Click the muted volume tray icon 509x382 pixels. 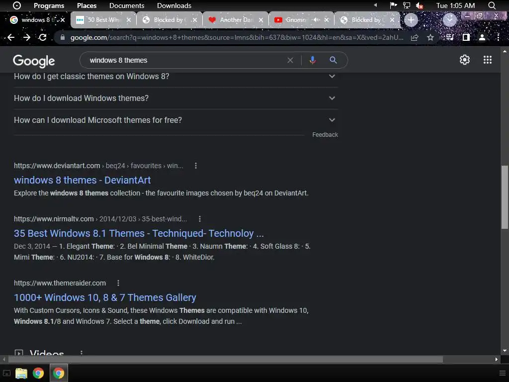click(420, 5)
